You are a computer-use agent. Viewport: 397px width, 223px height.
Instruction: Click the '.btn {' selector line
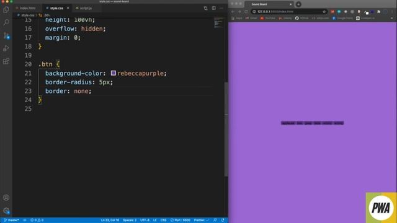(x=49, y=64)
